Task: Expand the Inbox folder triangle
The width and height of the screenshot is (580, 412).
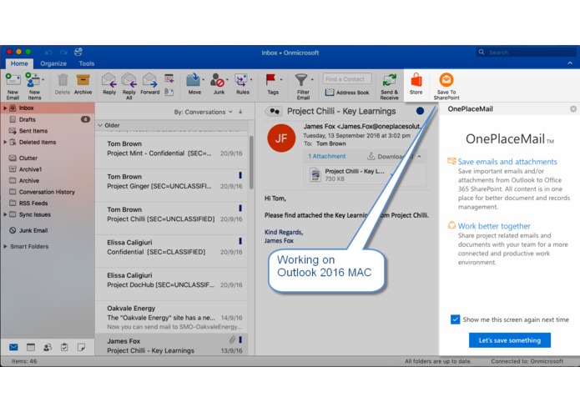Action: click(x=5, y=108)
